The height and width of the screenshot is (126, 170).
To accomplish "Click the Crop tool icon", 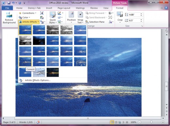I will point(120,14).
